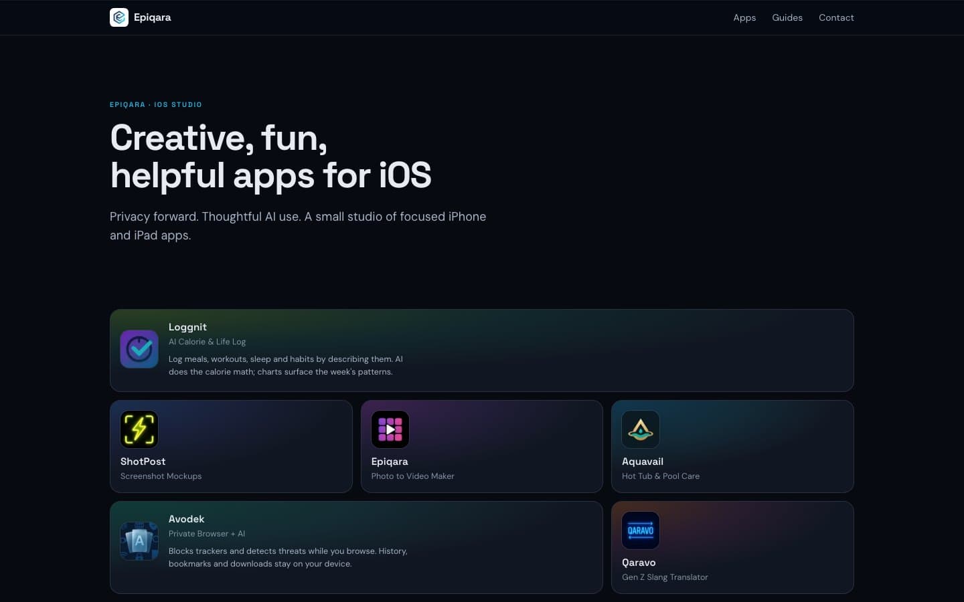964x602 pixels.
Task: Click the 'Photo to Video Maker' subtitle
Action: [412, 476]
